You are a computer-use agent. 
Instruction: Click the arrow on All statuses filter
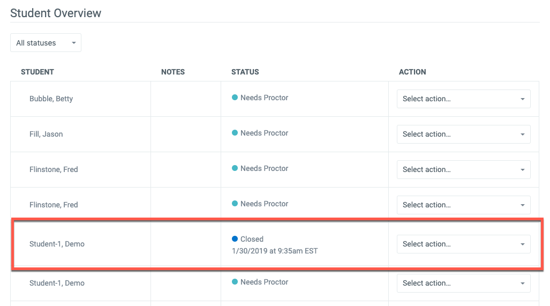[x=74, y=43]
